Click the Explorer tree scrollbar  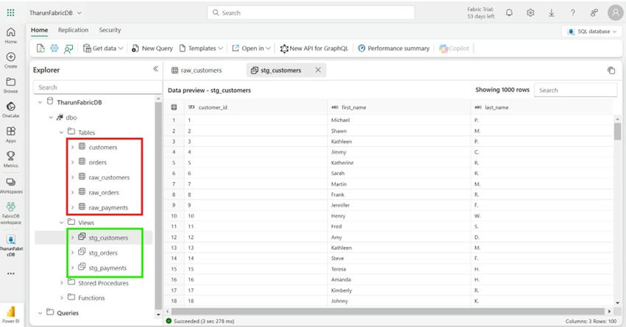coord(158,205)
